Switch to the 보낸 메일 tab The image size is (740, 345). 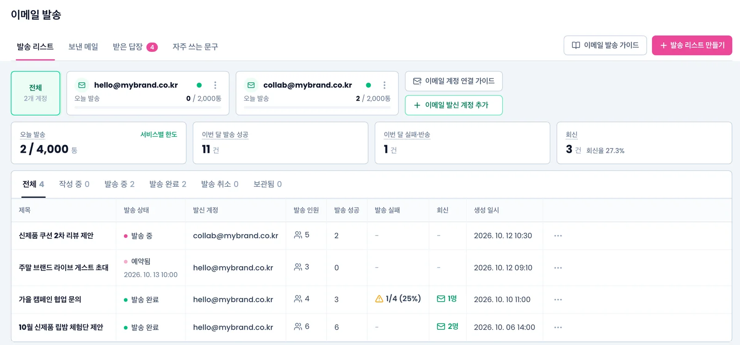83,47
